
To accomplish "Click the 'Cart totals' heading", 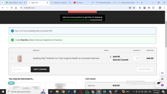I will 90,79.
